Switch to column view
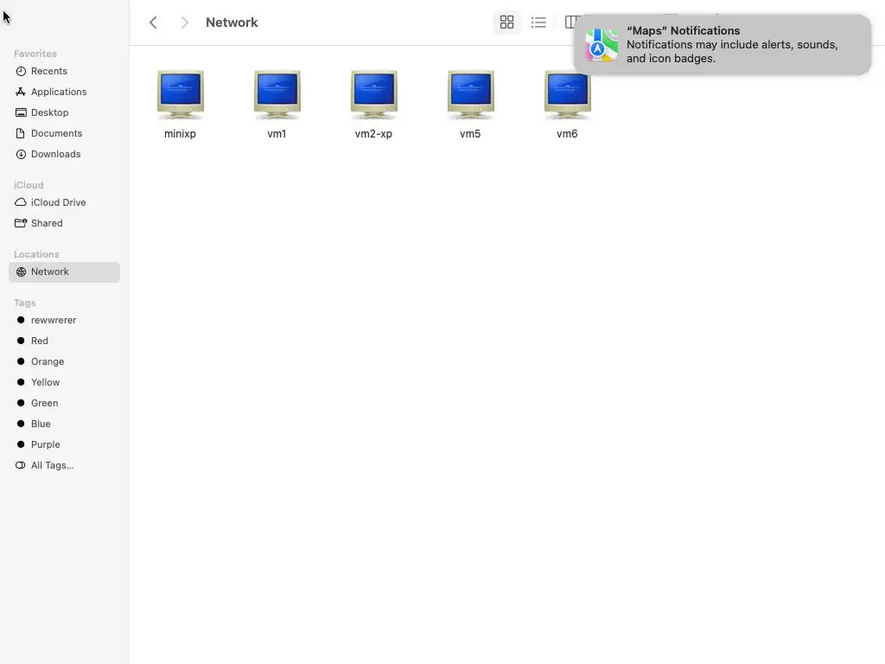This screenshot has width=885, height=664. tap(570, 22)
